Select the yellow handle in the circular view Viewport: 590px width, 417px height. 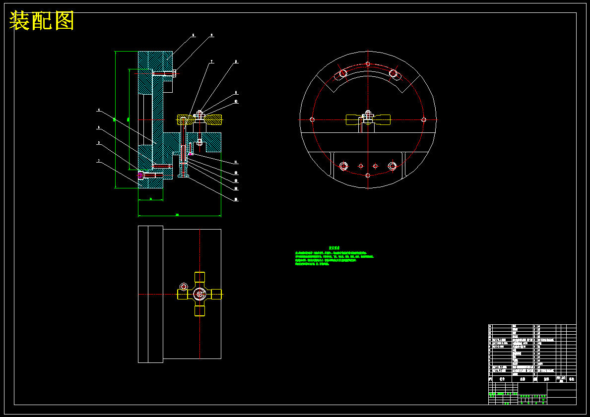(368, 119)
